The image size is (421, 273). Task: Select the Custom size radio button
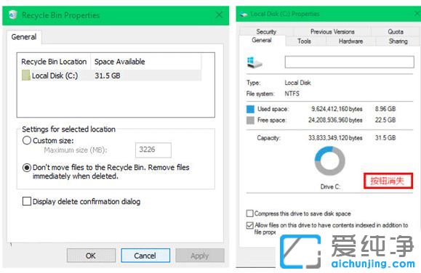tap(27, 140)
